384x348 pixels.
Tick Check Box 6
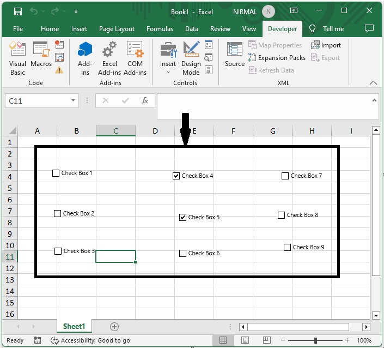pos(182,253)
